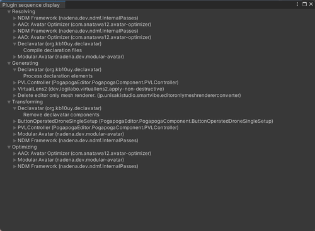The image size is (315, 231).
Task: Collapse the Resolving phase arrow
Action: click(9, 12)
